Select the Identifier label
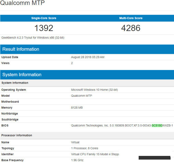The width and height of the screenshot is (174, 163). pos(7,154)
